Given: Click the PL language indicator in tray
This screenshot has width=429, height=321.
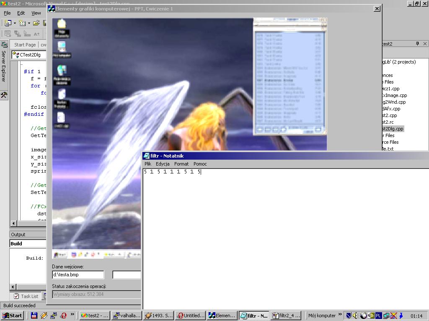Looking at the screenshot, I should tap(378, 316).
